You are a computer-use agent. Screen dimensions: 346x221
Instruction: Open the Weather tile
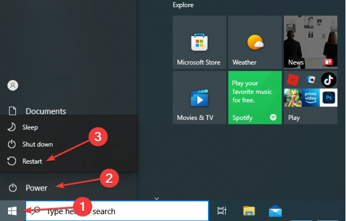coord(255,42)
